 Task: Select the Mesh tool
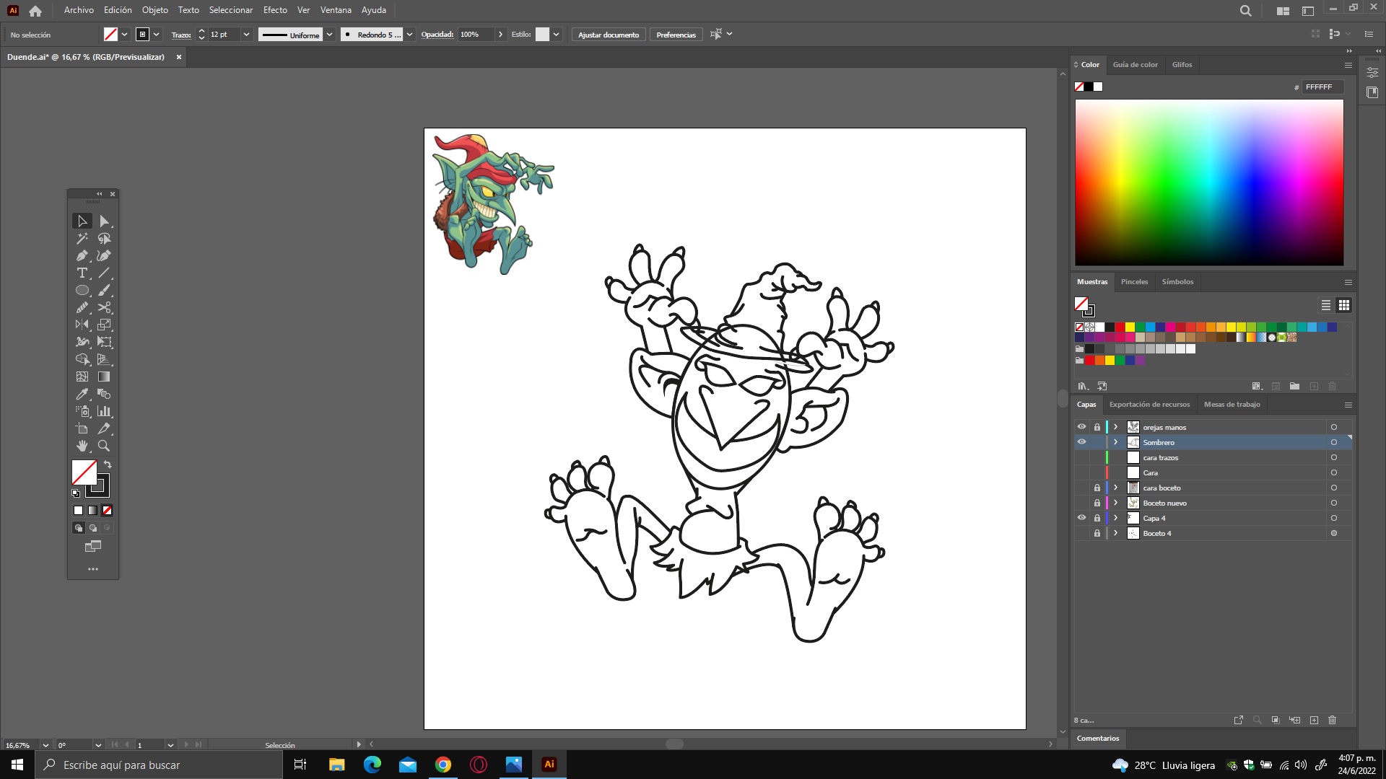[x=82, y=377]
